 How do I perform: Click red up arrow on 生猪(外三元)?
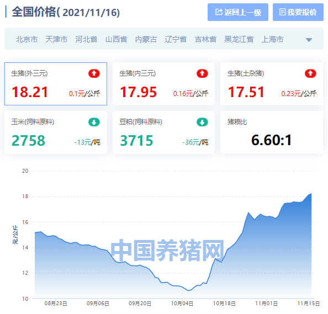[94, 73]
